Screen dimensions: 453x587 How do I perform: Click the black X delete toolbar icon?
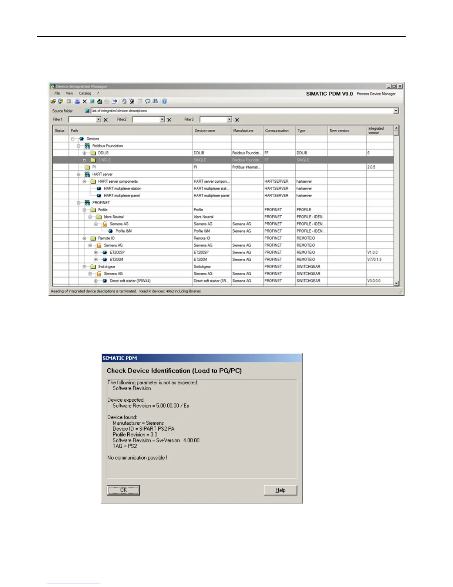(x=85, y=101)
